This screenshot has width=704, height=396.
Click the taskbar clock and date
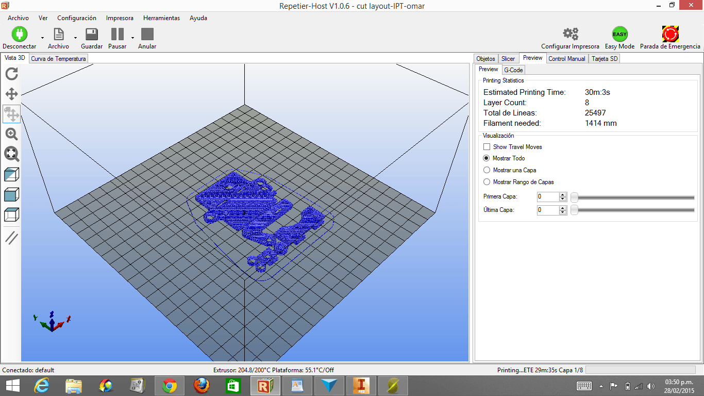click(x=679, y=386)
